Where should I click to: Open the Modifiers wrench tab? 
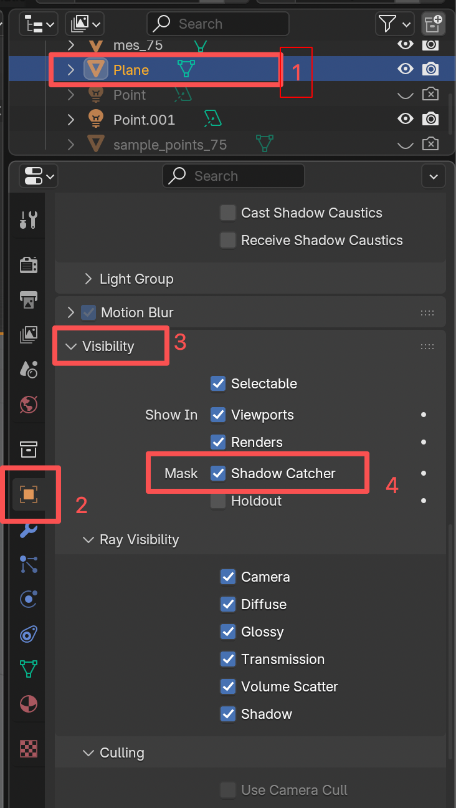[x=29, y=529]
